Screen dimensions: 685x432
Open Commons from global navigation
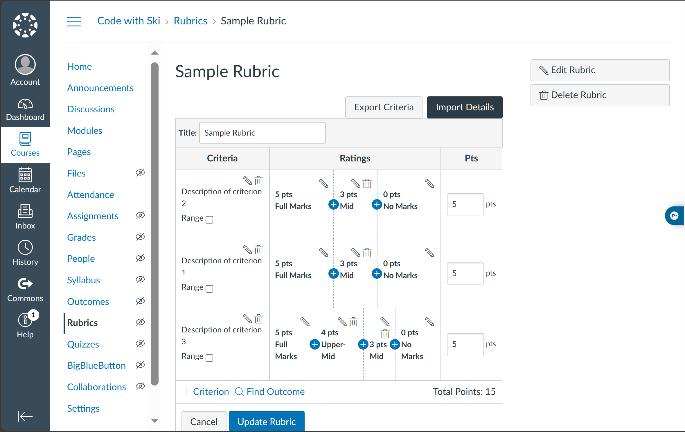tap(25, 289)
